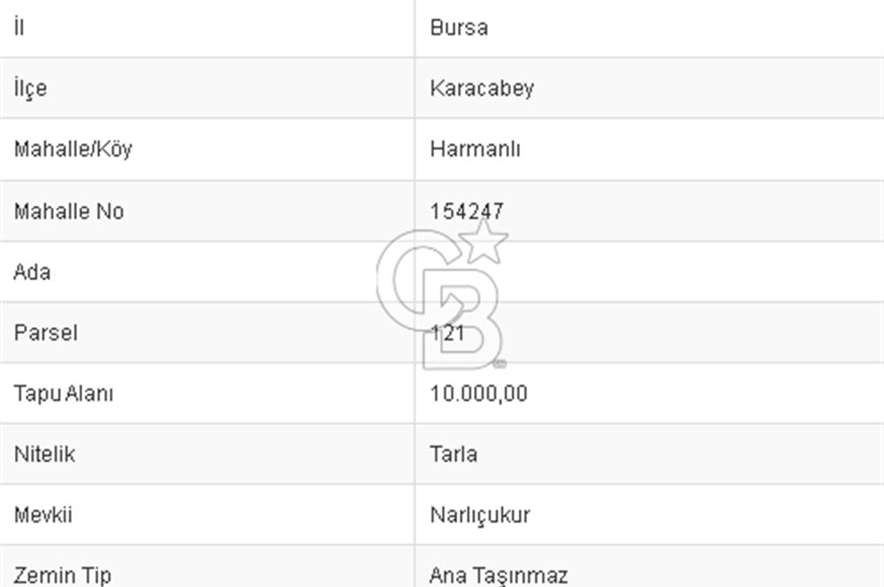
Task: Click the İlçe row label
Action: click(x=30, y=88)
